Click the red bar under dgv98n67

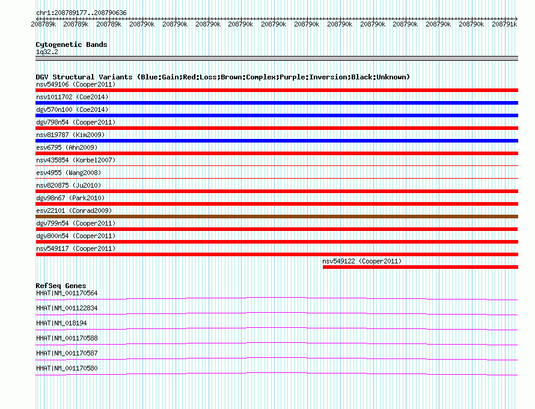tap(277, 204)
